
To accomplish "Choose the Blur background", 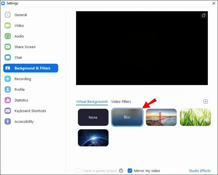I will [127, 117].
